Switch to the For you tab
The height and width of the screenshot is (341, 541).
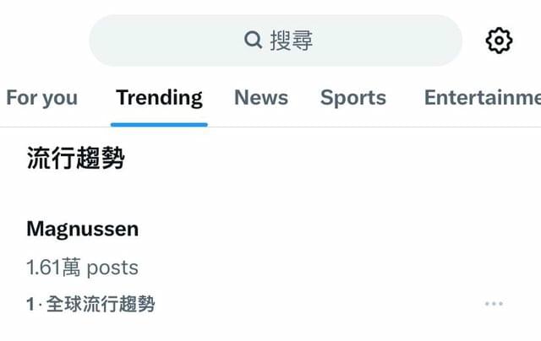[42, 98]
